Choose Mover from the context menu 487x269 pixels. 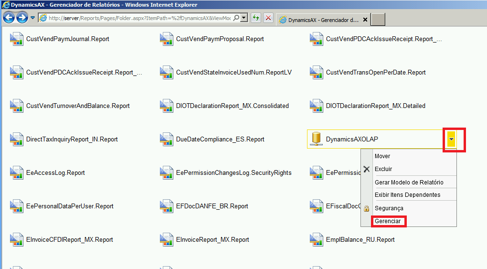pos(382,156)
